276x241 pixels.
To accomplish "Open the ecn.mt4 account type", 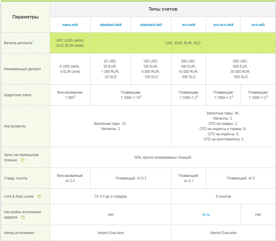I will [189, 25].
